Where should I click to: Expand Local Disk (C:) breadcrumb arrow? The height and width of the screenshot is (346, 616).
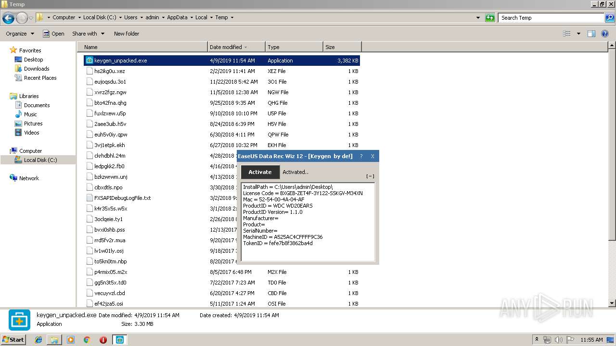[x=120, y=17]
